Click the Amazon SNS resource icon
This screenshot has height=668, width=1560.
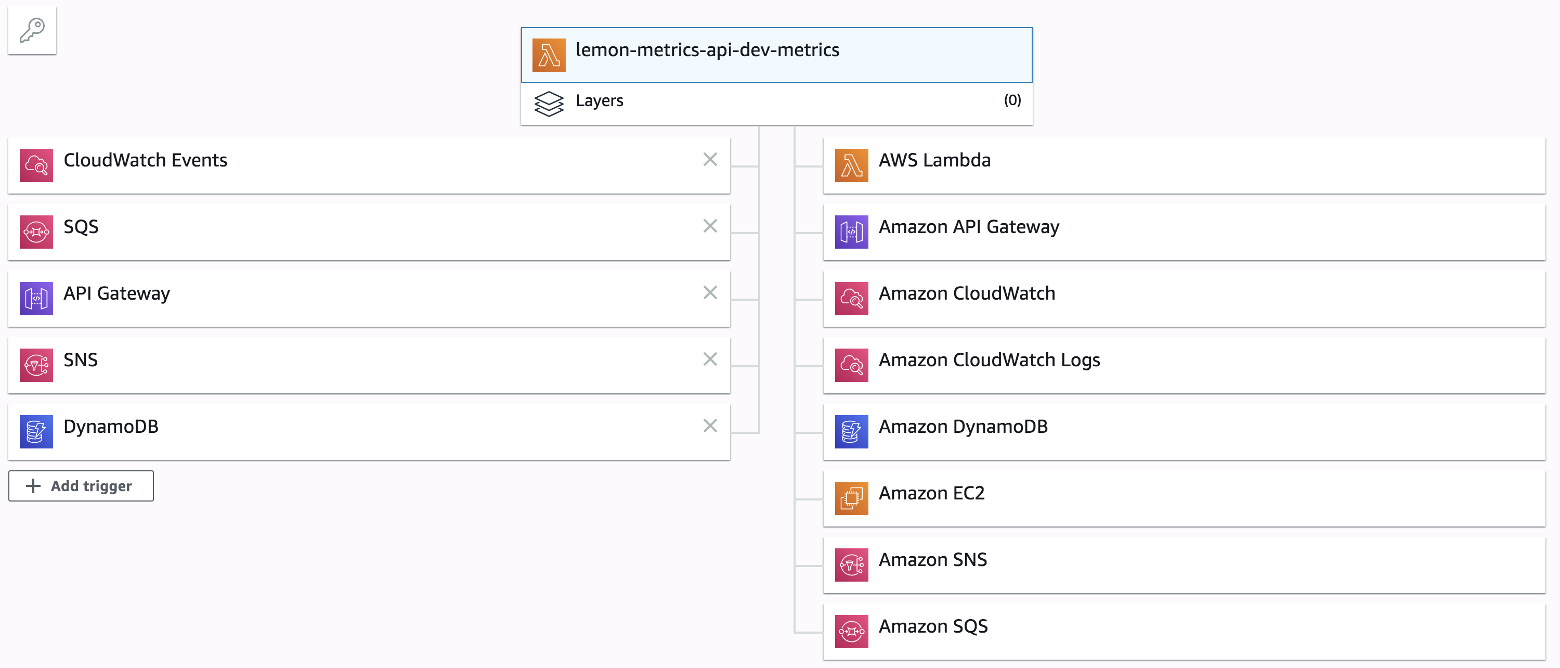tap(851, 565)
